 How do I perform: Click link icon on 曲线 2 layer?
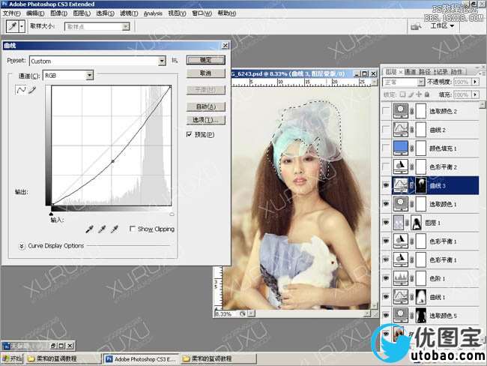(x=412, y=130)
